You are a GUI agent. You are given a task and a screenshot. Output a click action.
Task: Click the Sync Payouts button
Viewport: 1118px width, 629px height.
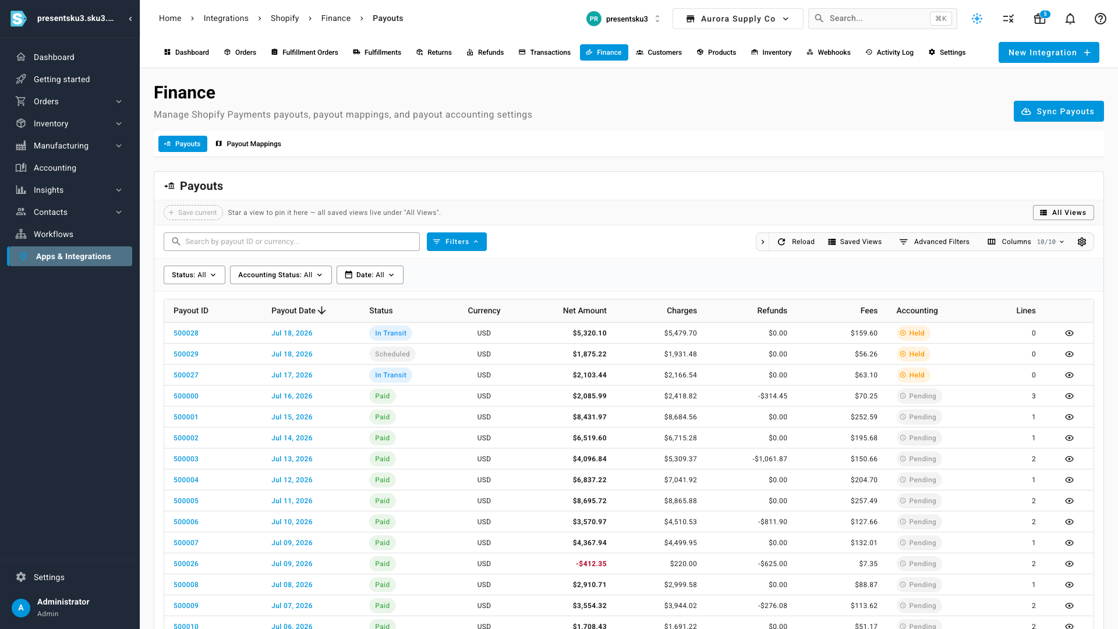(1059, 111)
